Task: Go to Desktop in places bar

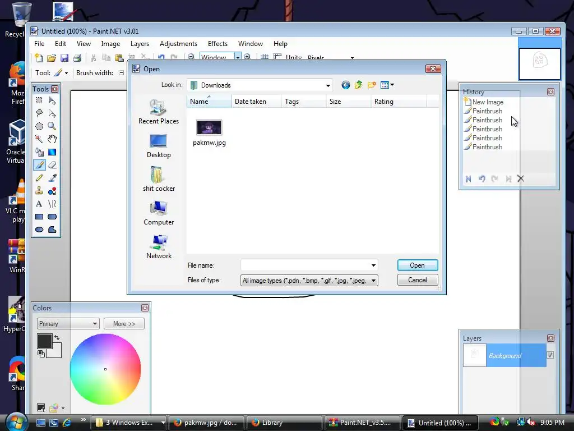Action: click(159, 146)
